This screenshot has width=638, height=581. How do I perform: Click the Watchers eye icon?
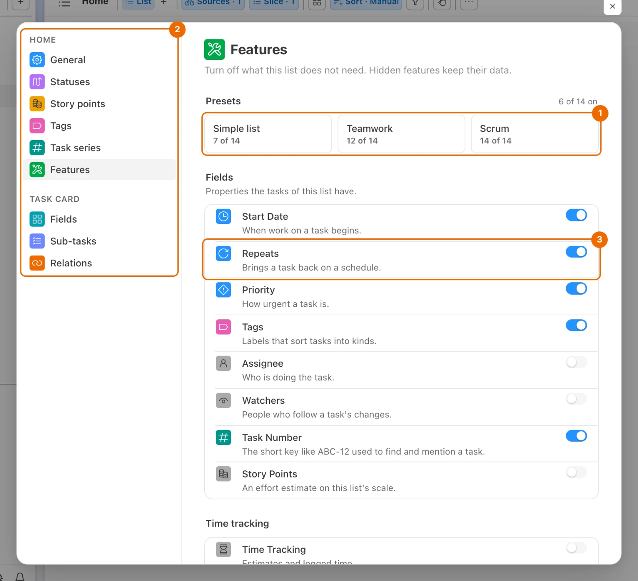click(223, 400)
